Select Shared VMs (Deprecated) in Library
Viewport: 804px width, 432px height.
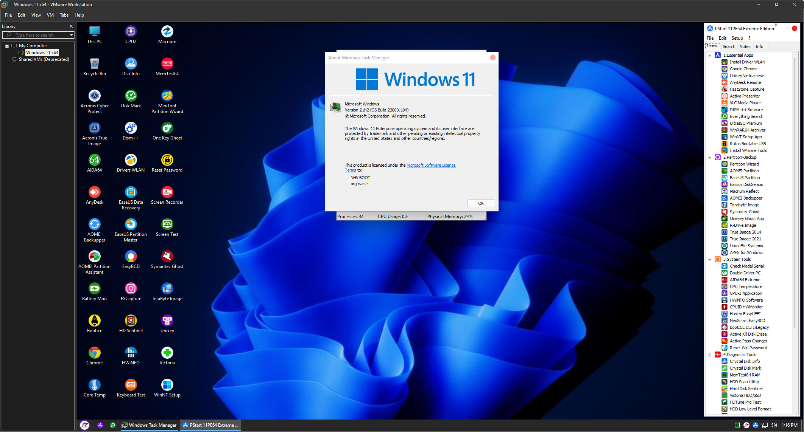pyautogui.click(x=44, y=59)
